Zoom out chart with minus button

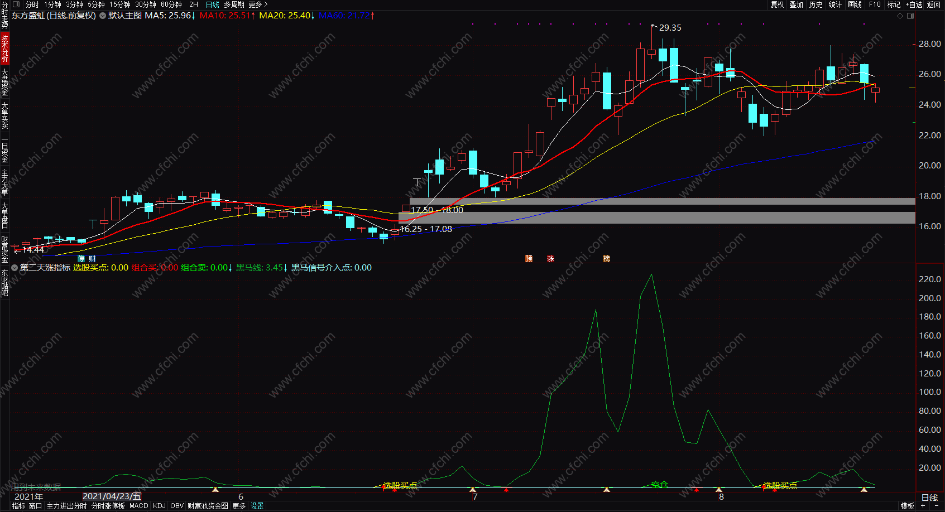coord(937,506)
